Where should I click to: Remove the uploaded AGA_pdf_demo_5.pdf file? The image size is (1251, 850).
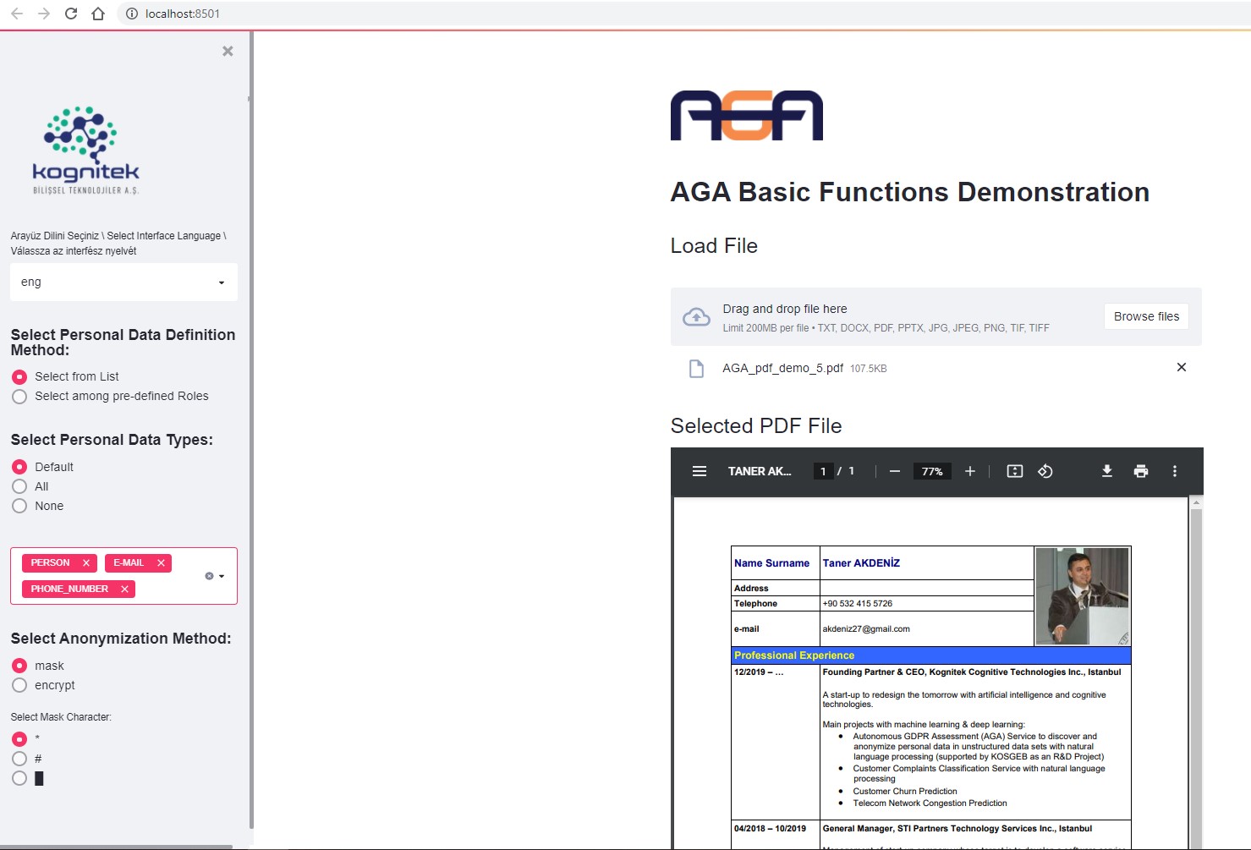(1182, 367)
